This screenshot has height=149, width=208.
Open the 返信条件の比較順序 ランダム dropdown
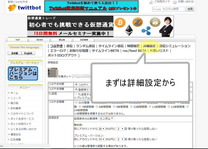(x=106, y=118)
